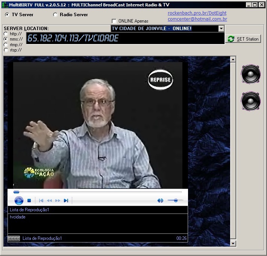Select tvcidade in the playlist
The height and width of the screenshot is (256, 267).
tap(18, 217)
